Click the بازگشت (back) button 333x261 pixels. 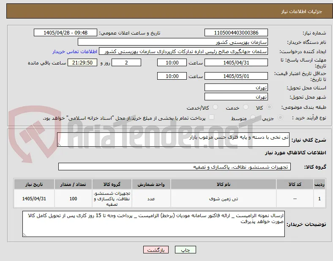tap(156, 250)
